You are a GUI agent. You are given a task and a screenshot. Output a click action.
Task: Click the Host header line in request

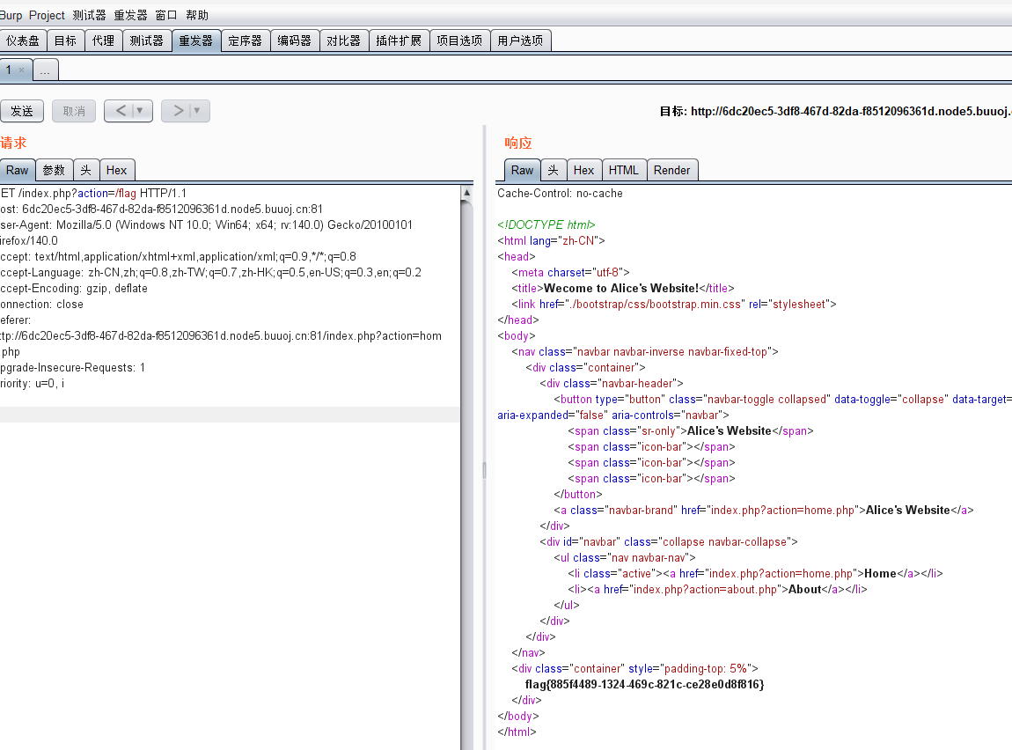pos(161,210)
